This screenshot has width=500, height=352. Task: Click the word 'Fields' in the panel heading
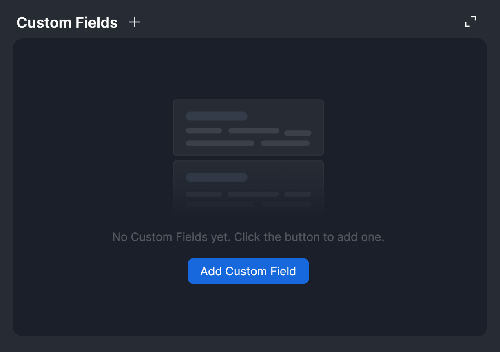(x=98, y=22)
